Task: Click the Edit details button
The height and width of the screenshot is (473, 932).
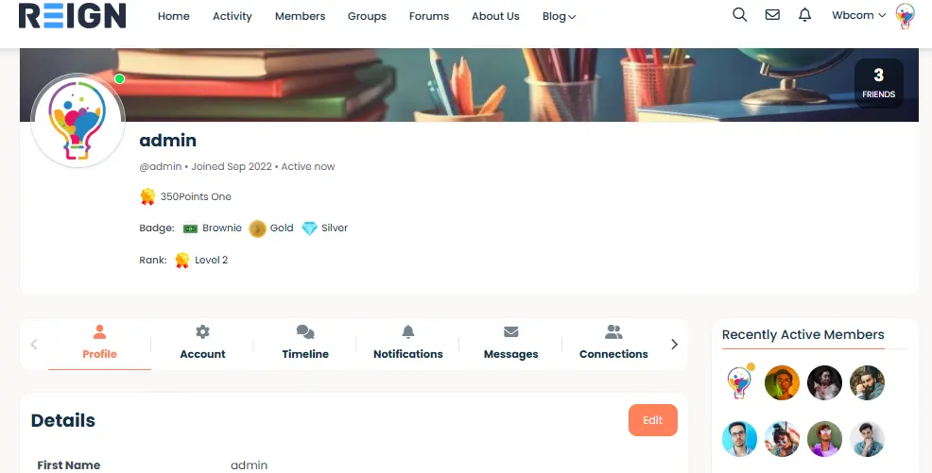Action: tap(652, 420)
